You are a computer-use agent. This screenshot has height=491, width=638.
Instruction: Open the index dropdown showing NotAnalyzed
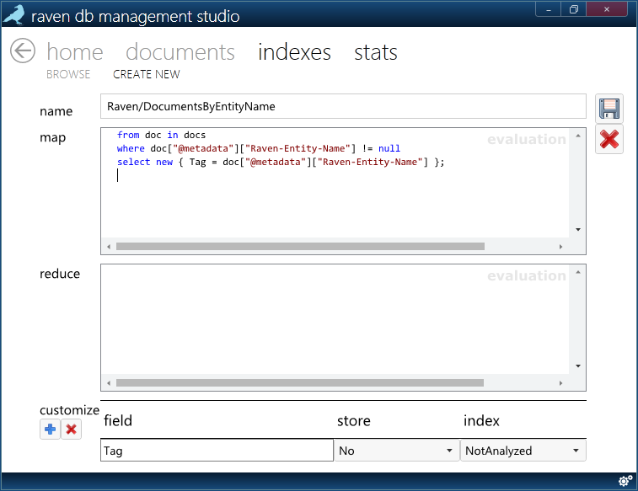click(x=523, y=451)
